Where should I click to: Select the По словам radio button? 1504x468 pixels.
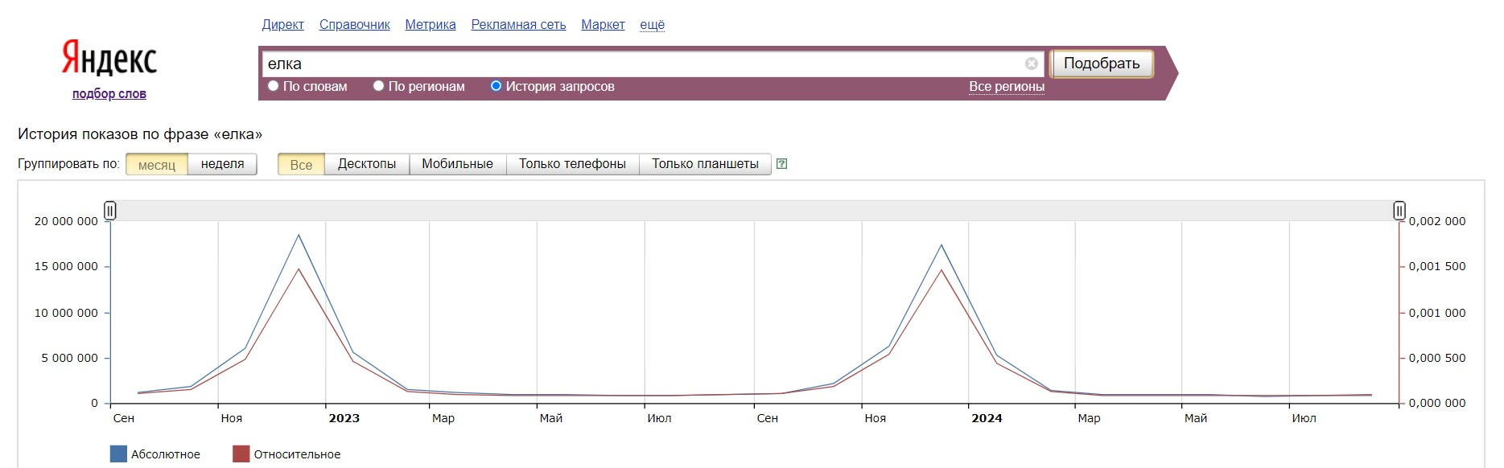[274, 86]
